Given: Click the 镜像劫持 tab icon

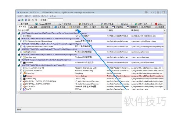Looking at the screenshot, I should pyautogui.click(x=128, y=27).
